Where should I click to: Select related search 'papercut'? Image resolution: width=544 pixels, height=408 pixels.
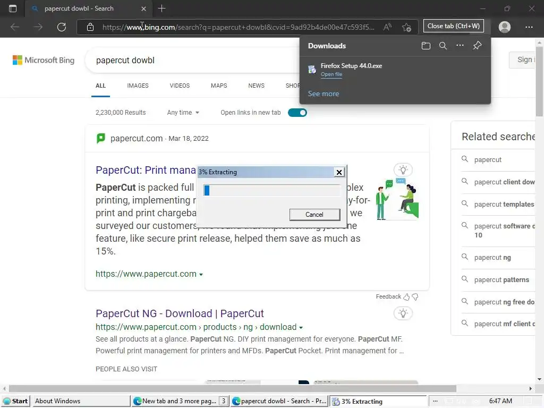[488, 159]
